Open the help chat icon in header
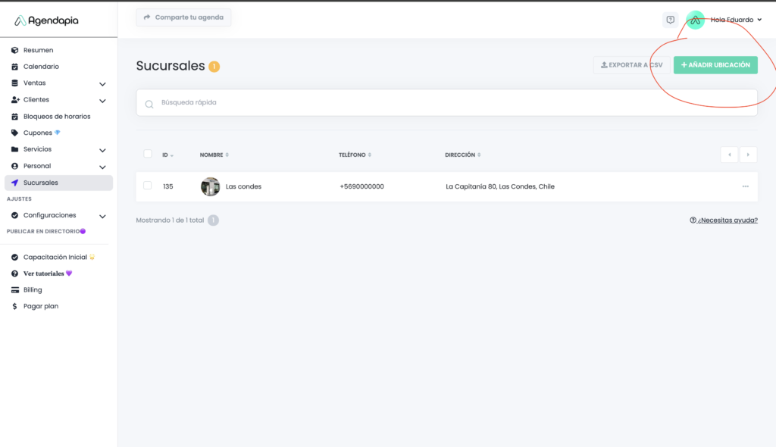The image size is (776, 447). click(670, 20)
